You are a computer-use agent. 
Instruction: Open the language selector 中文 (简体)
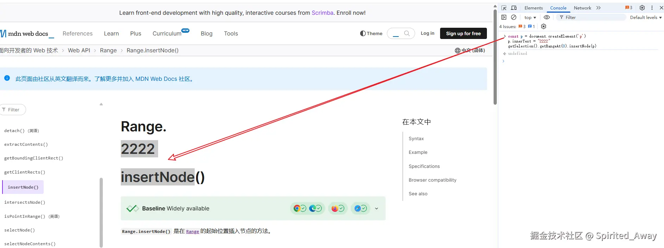[470, 50]
